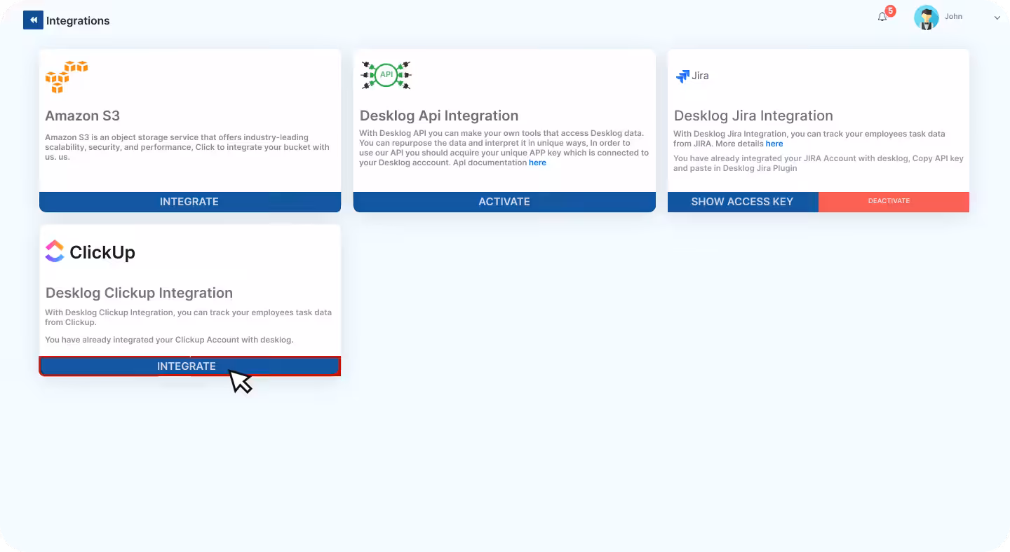Viewport: 1010px width, 552px height.
Task: Click the Amazon S3 orange cubes logo
Action: [67, 76]
